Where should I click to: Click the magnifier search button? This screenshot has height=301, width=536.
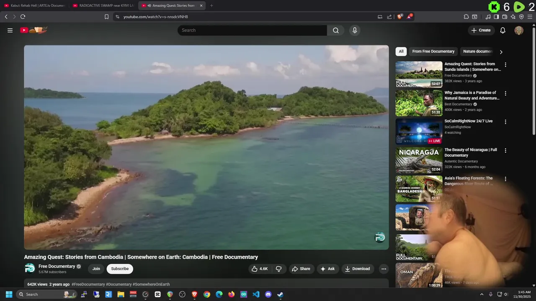(336, 30)
